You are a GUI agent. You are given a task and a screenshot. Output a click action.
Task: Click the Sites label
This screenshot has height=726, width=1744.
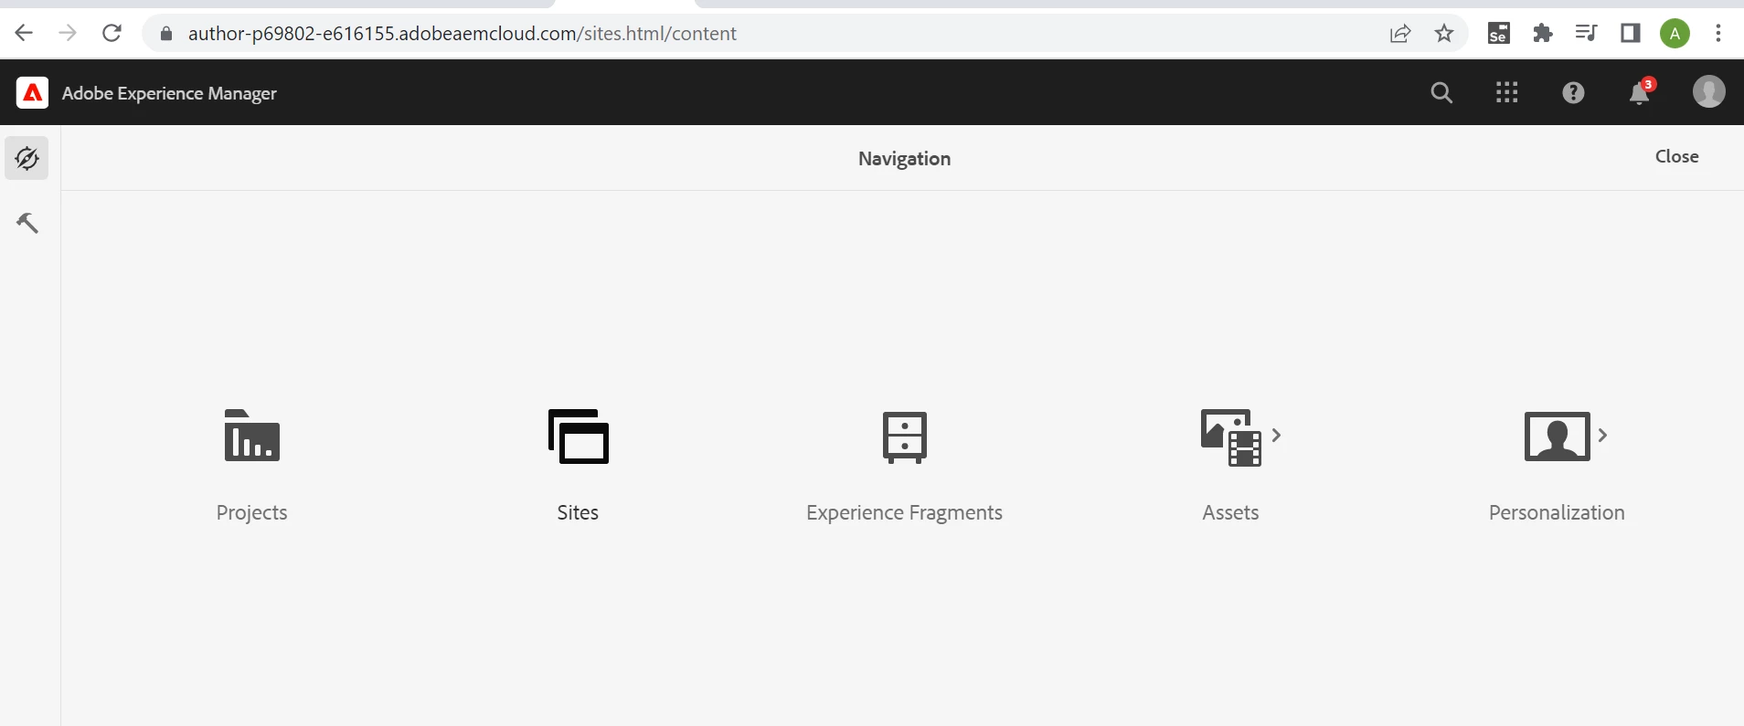[579, 512]
